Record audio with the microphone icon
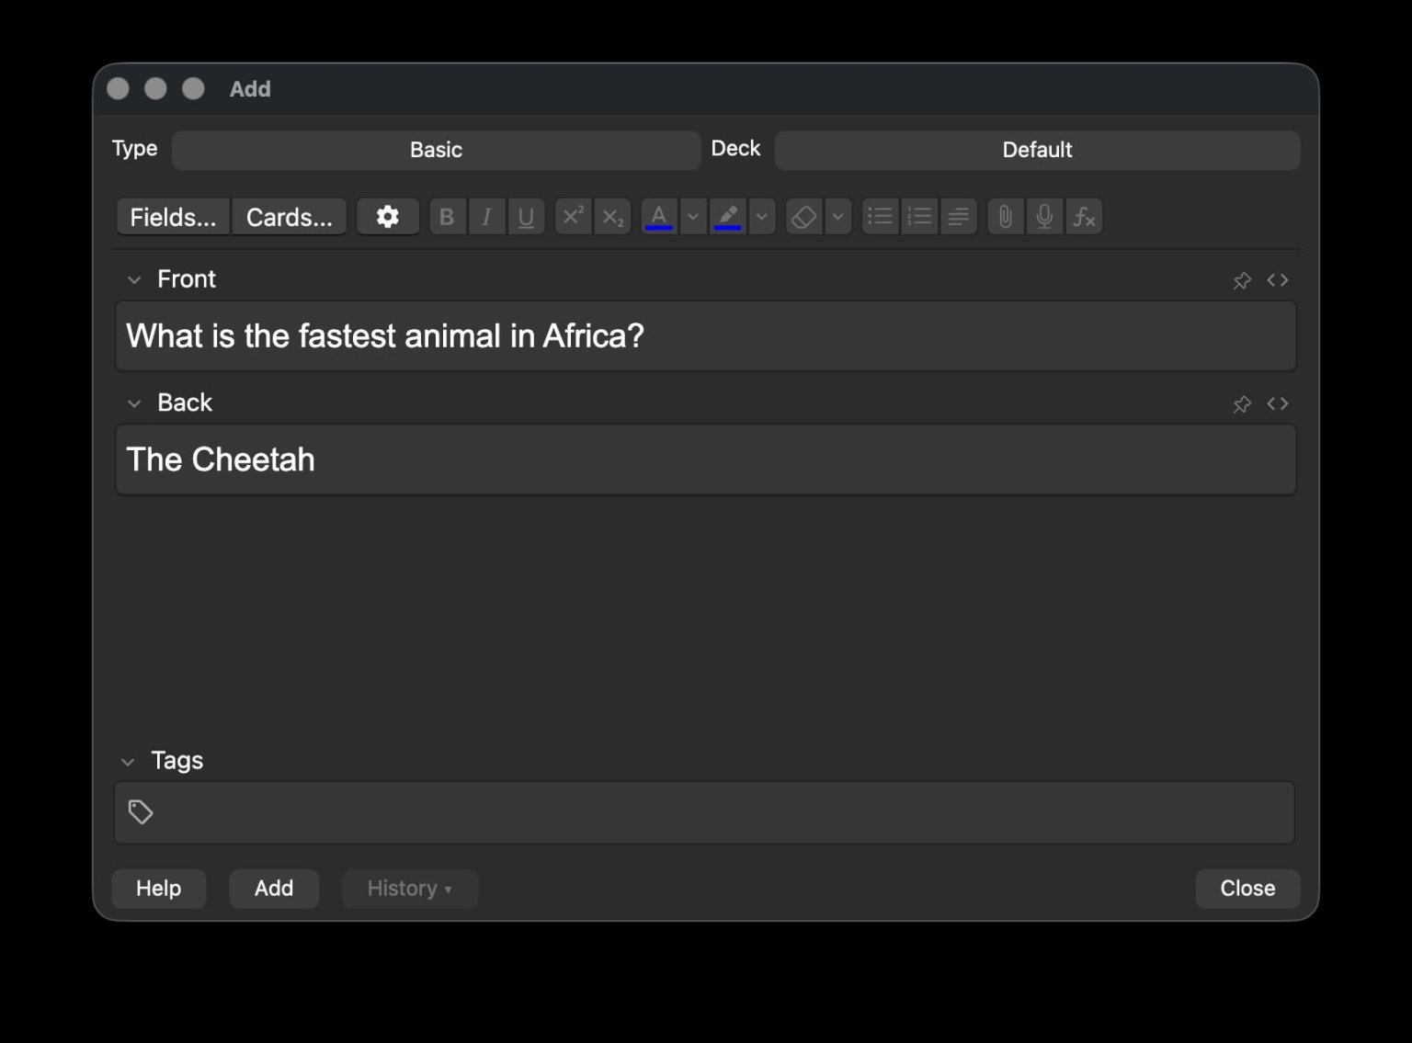 (x=1044, y=217)
